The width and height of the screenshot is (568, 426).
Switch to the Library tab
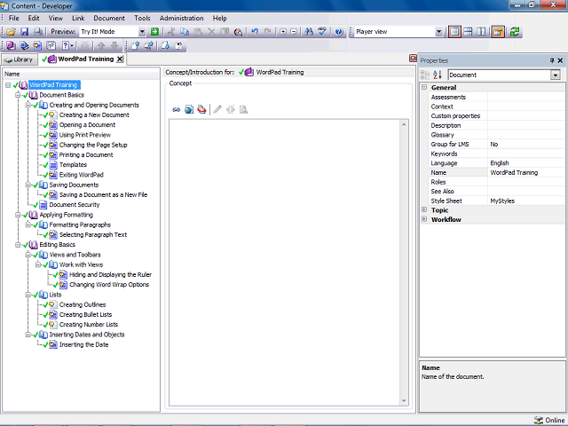[x=20, y=59]
